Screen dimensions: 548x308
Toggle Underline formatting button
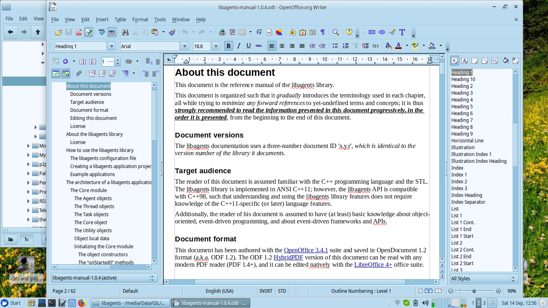[249, 46]
